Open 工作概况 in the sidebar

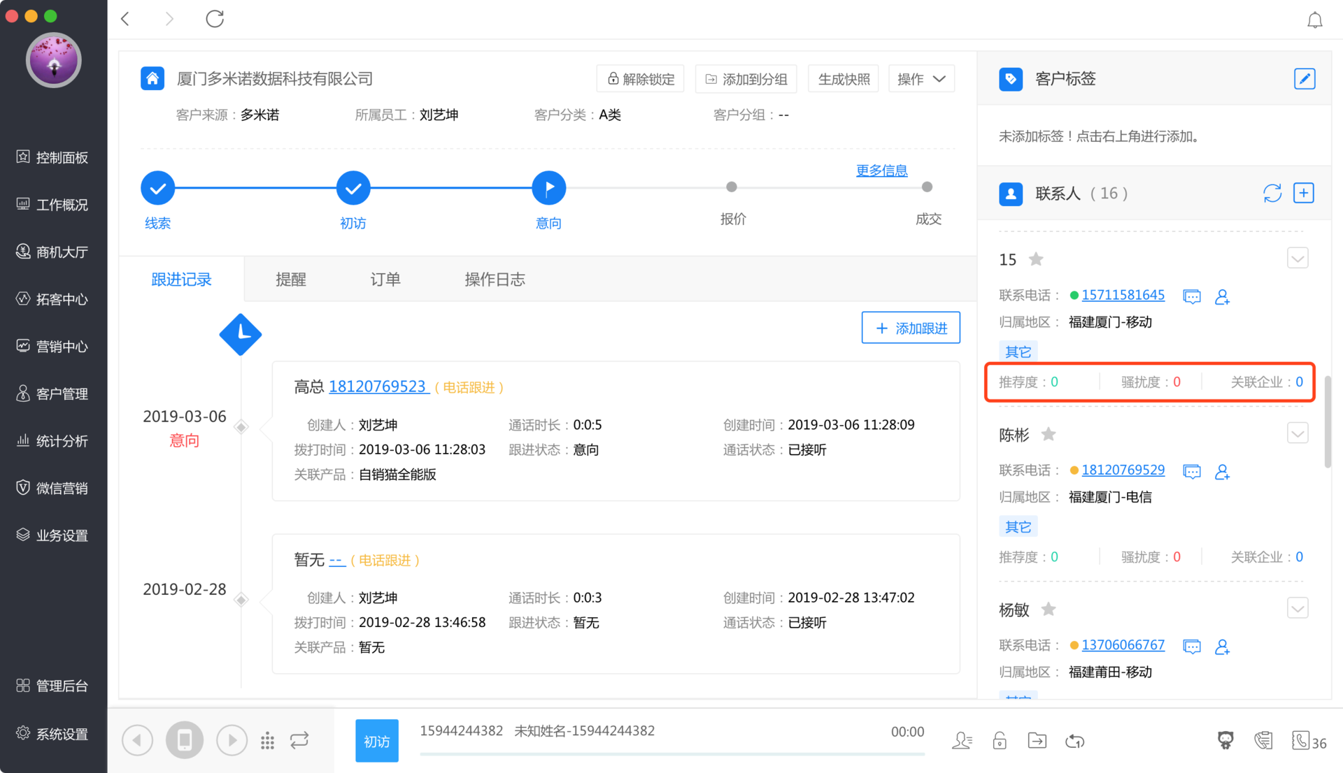[x=53, y=204]
